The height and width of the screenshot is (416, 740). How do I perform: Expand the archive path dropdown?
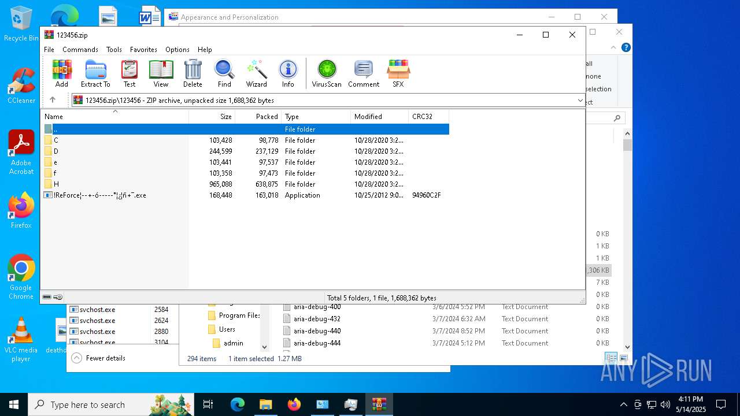click(x=580, y=101)
